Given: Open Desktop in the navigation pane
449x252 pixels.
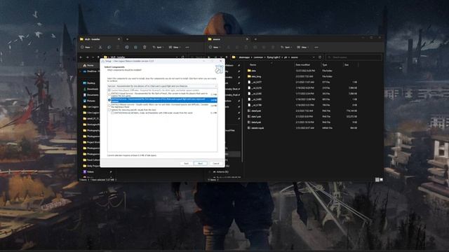Looking at the screenshot, I should click(x=89, y=83).
